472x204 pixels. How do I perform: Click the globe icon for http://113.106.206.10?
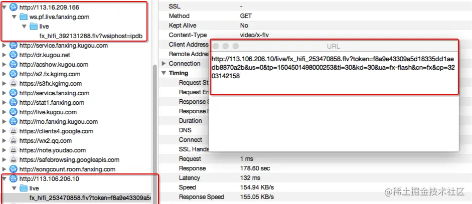pyautogui.click(x=13, y=179)
